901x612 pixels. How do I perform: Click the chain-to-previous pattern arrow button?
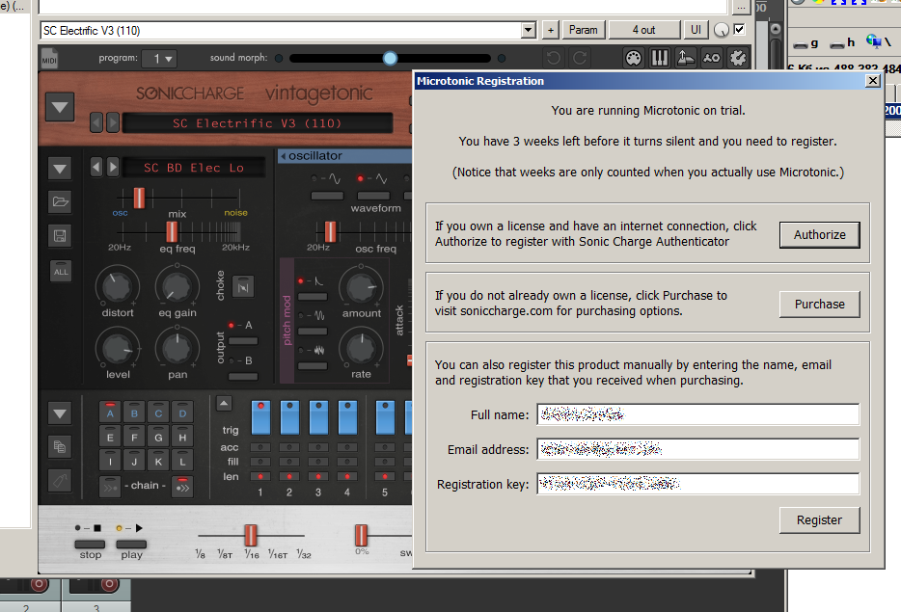point(110,488)
